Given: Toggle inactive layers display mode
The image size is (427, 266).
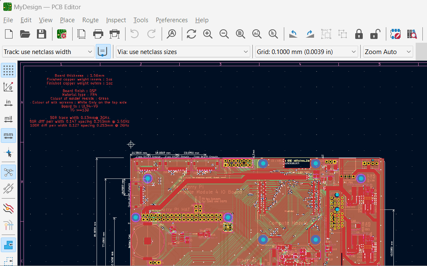Looking at the screenshot, I should (8, 208).
